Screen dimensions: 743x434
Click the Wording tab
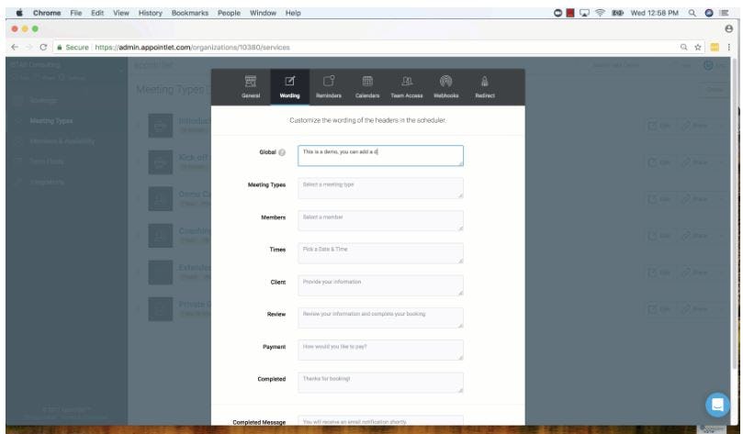pyautogui.click(x=289, y=87)
